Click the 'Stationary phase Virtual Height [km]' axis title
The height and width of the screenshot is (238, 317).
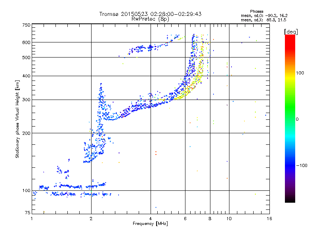[x=17, y=119]
